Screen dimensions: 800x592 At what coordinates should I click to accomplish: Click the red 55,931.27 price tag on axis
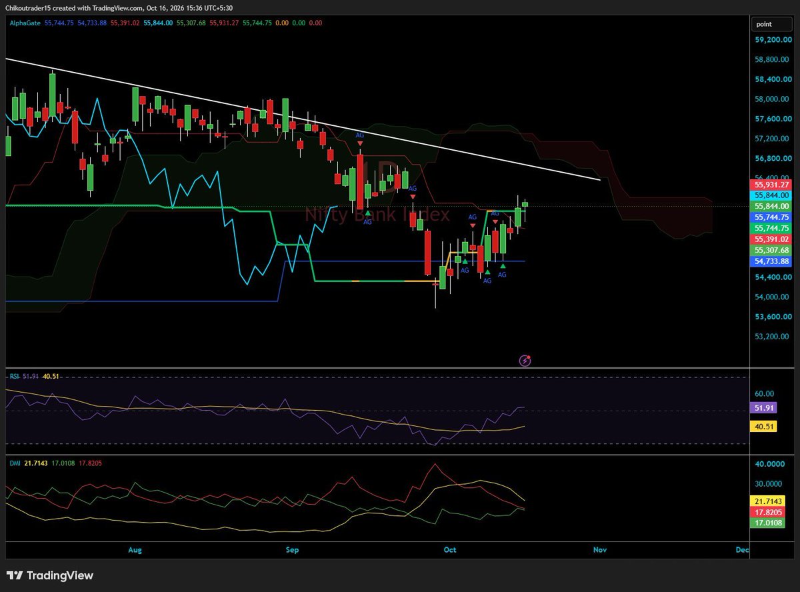(771, 185)
